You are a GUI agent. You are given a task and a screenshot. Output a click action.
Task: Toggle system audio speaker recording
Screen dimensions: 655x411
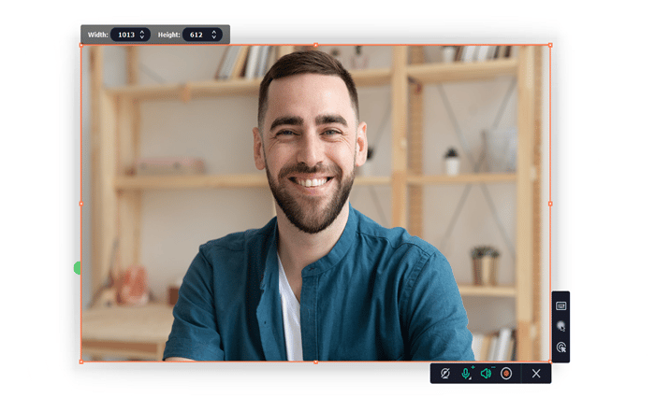click(486, 374)
